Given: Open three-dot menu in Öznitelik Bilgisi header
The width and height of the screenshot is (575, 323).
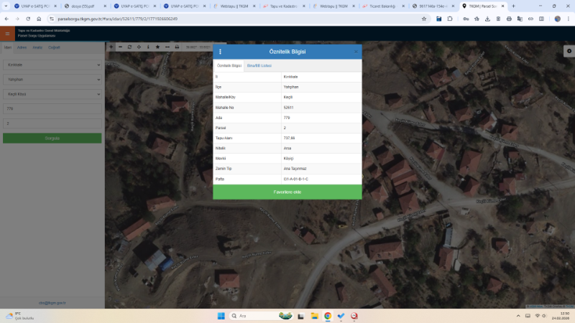Looking at the screenshot, I should tap(221, 52).
